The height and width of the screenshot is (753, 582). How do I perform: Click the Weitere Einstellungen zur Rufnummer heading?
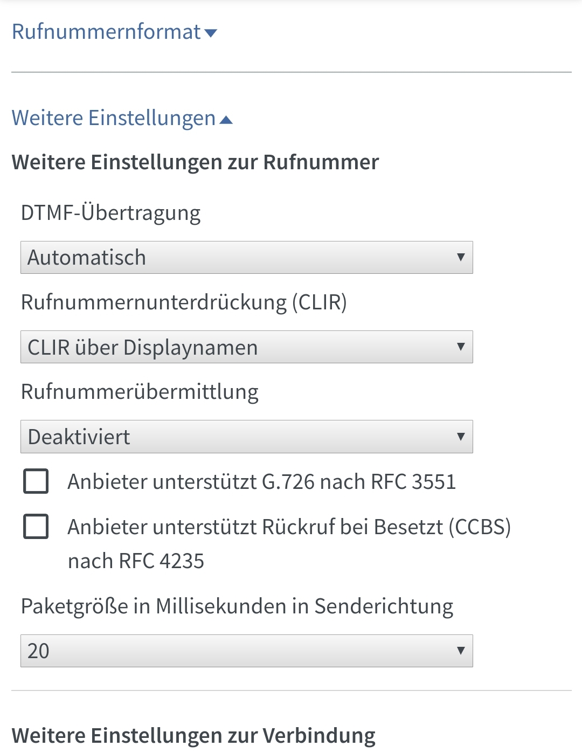pos(196,162)
